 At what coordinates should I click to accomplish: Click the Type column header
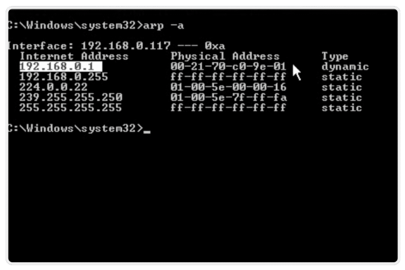pyautogui.click(x=335, y=57)
